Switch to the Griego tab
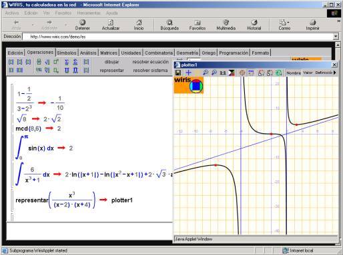 click(x=209, y=53)
